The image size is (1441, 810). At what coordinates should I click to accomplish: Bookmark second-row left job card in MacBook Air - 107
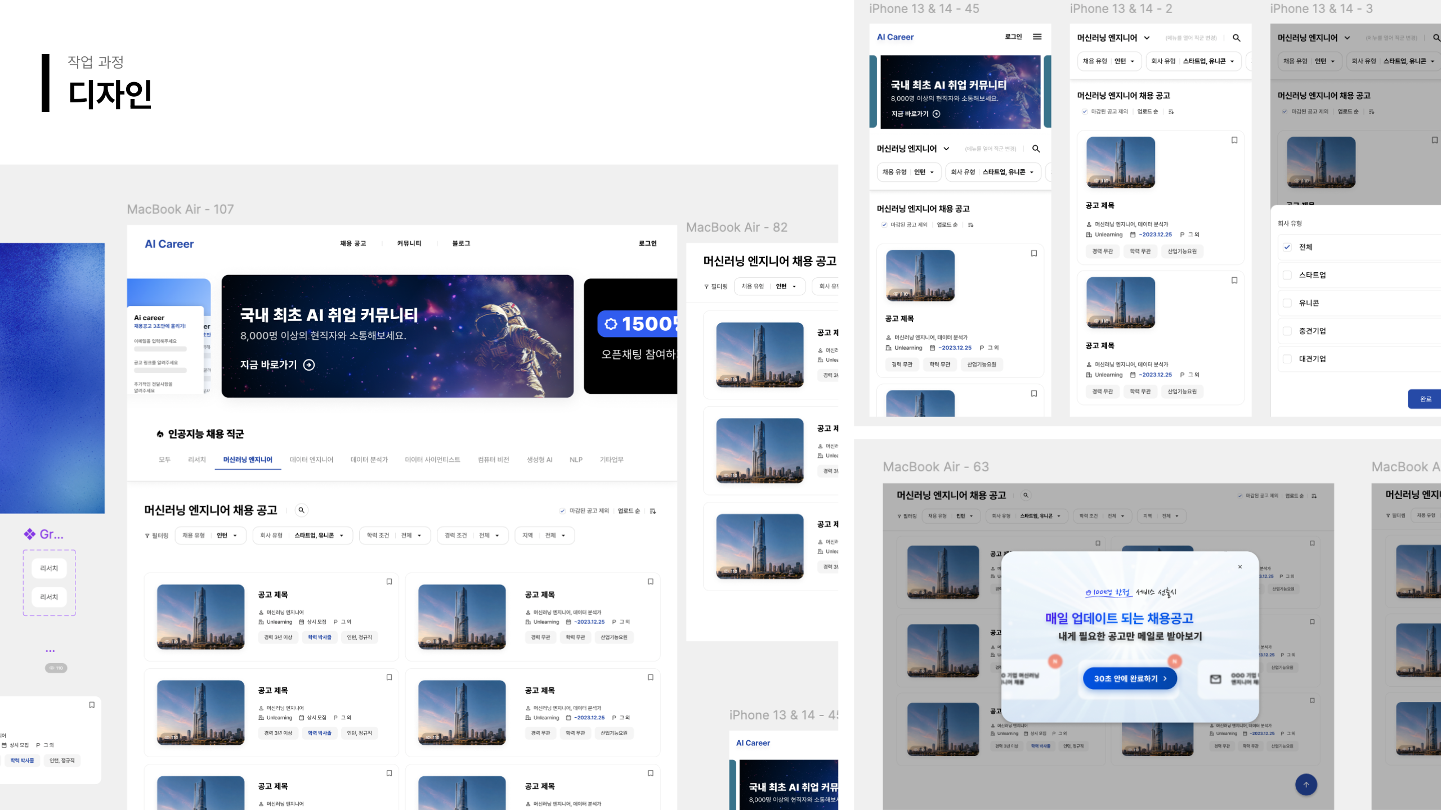(389, 677)
